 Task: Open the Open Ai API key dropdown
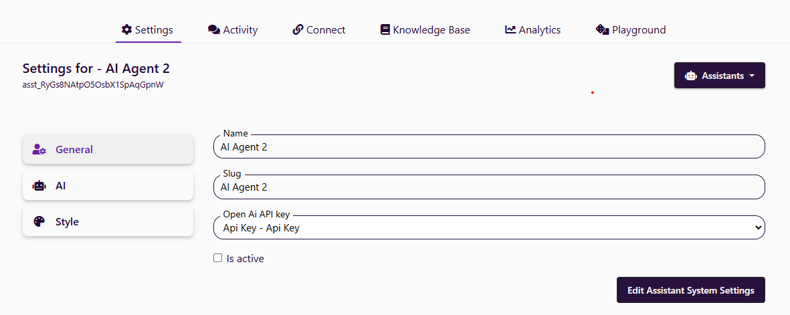click(x=489, y=228)
